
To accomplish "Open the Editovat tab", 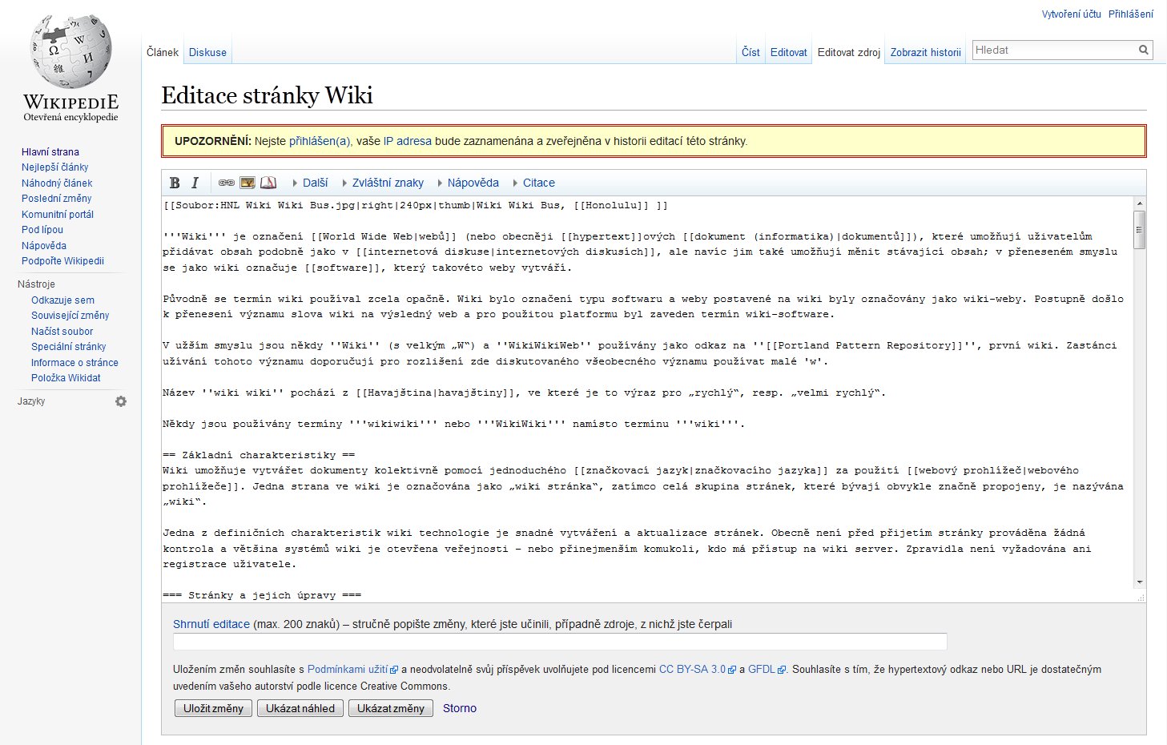I will [789, 52].
